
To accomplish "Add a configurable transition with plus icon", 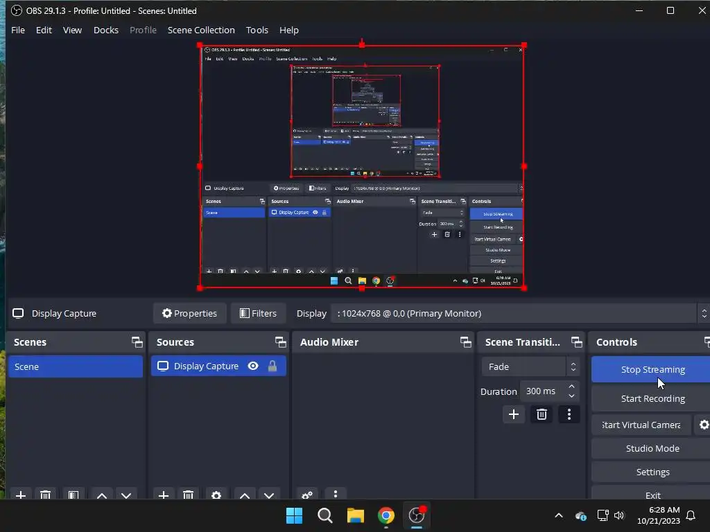I will click(x=514, y=414).
